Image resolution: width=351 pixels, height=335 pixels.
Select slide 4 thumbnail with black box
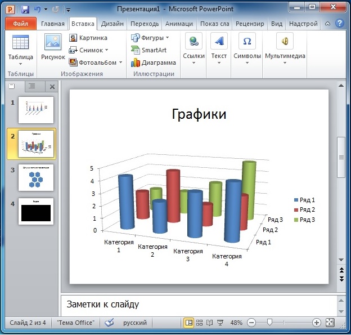tap(36, 211)
